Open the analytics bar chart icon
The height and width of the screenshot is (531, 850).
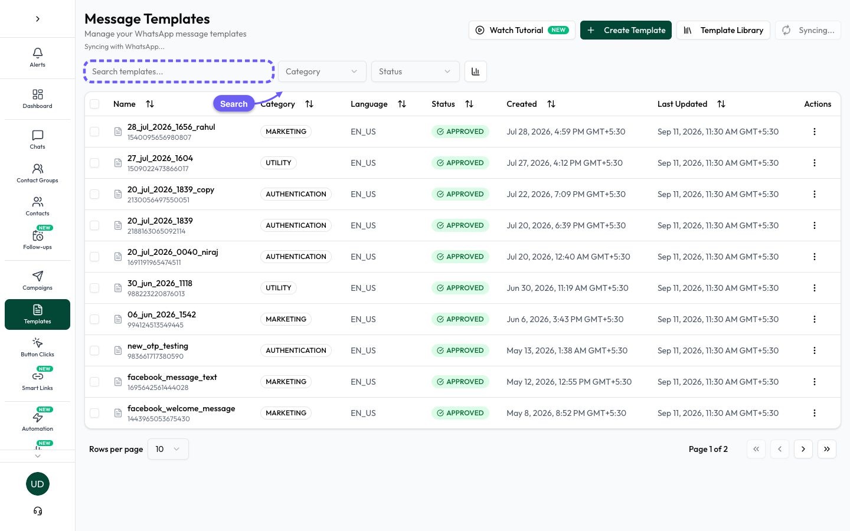click(x=476, y=71)
